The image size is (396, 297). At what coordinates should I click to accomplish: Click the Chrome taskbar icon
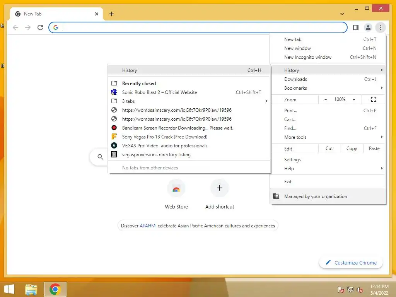pos(55,289)
